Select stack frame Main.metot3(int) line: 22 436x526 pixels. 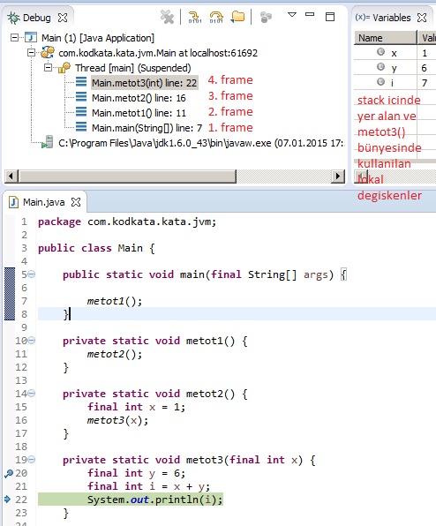click(144, 83)
